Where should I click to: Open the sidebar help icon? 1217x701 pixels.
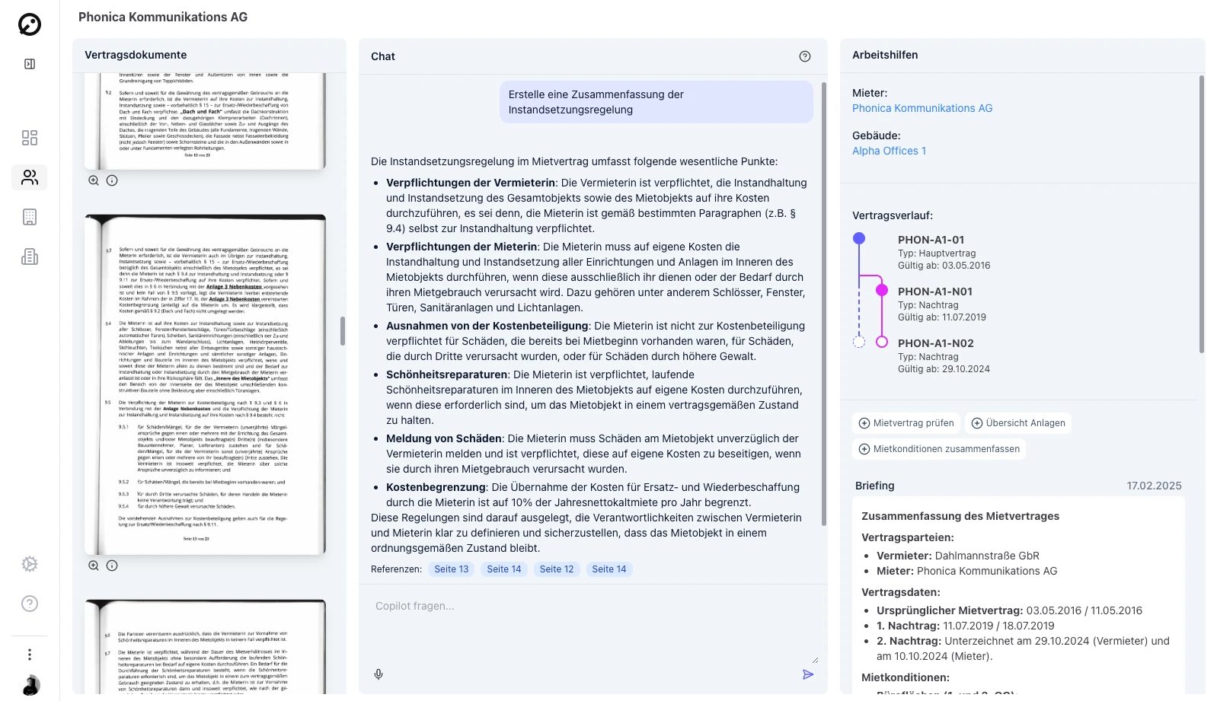click(x=30, y=604)
